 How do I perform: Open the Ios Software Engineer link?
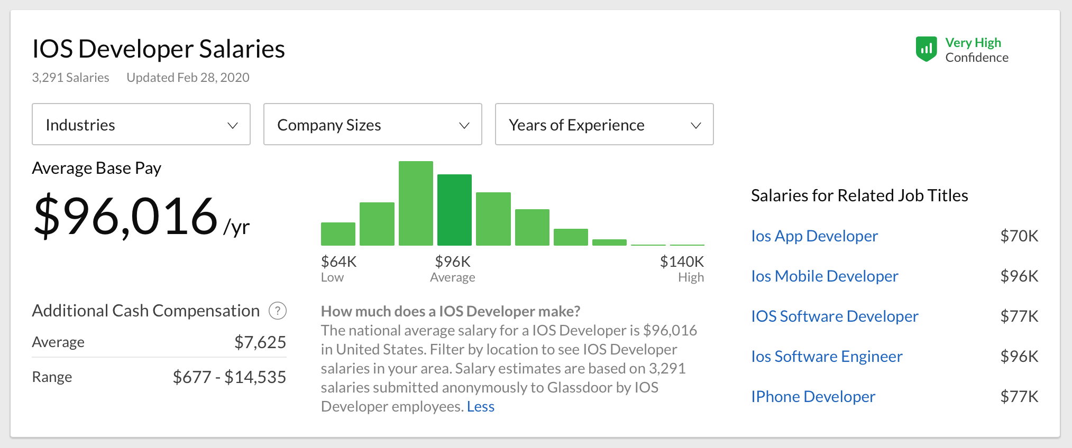[x=826, y=356]
